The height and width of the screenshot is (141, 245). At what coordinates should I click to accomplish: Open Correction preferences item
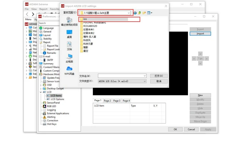(52, 120)
